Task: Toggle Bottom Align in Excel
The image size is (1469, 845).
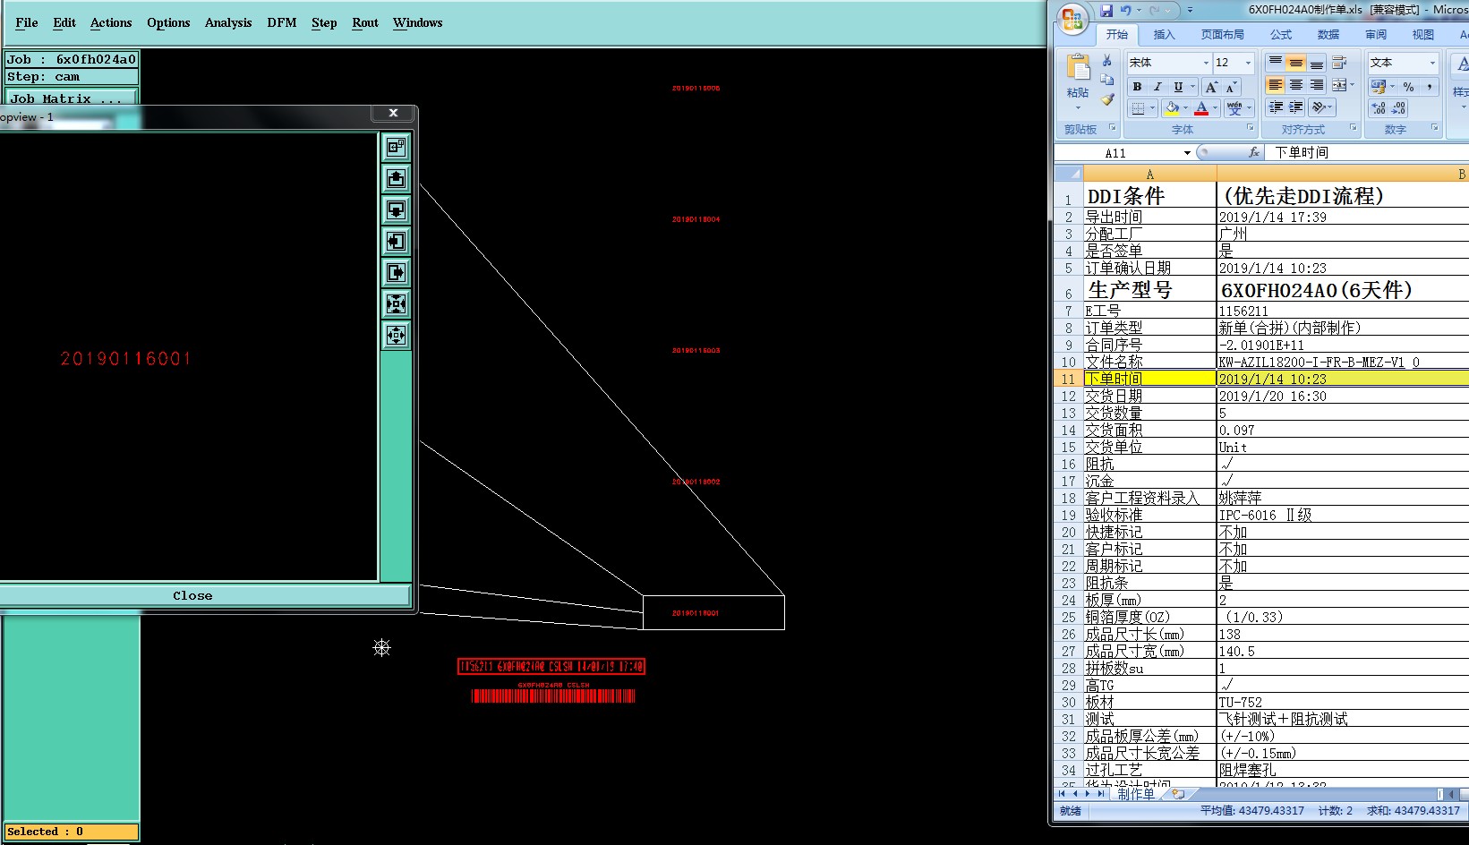Action: [x=1316, y=63]
